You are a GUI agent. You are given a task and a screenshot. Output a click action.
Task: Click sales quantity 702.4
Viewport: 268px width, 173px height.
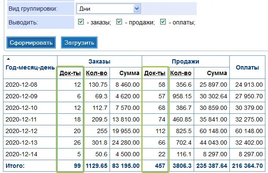point(184,143)
